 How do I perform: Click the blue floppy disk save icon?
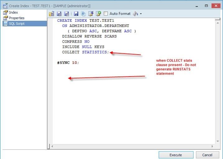76,14
